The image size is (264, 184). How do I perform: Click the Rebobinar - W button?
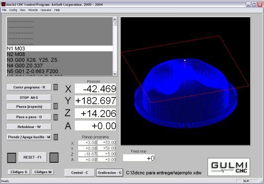point(29,127)
